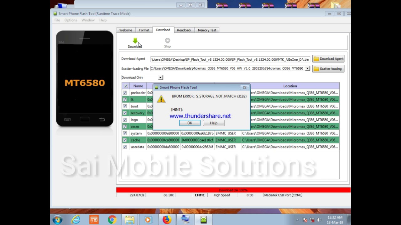Click the Smart Phone Flash Tool taskbar icon
This screenshot has width=401, height=225.
point(204,220)
